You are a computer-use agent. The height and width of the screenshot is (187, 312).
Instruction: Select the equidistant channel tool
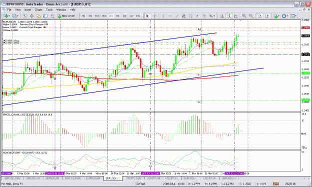[184, 15]
